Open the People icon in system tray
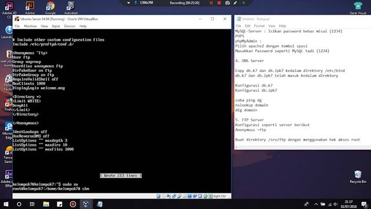The image size is (371, 209). pos(307,204)
